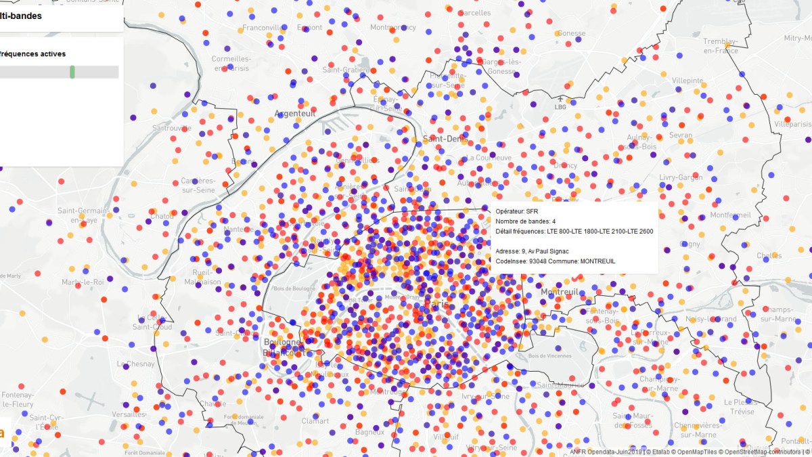The height and width of the screenshot is (457, 812).
Task: Click the 'fréquences actives' label
Action: [33, 53]
